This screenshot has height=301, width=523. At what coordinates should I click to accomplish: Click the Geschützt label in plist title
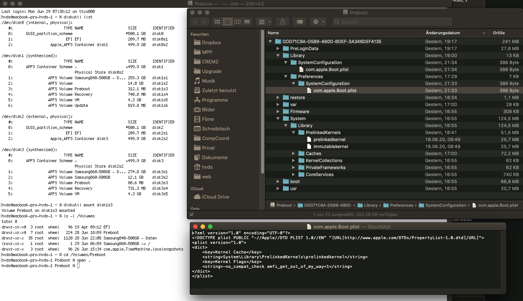379,227
